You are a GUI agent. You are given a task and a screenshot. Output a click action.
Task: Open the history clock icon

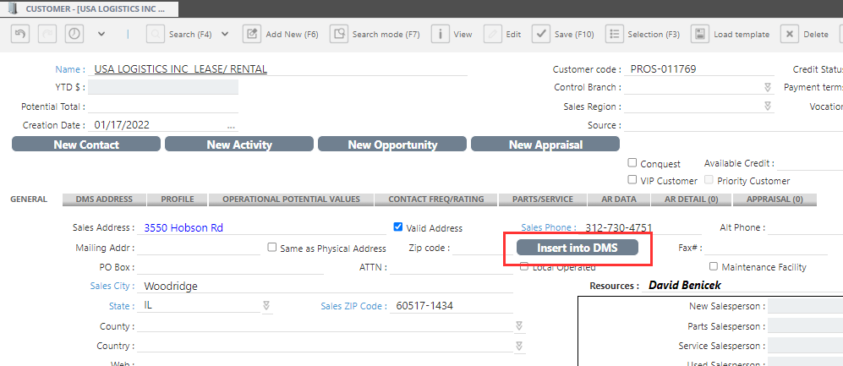click(x=74, y=34)
